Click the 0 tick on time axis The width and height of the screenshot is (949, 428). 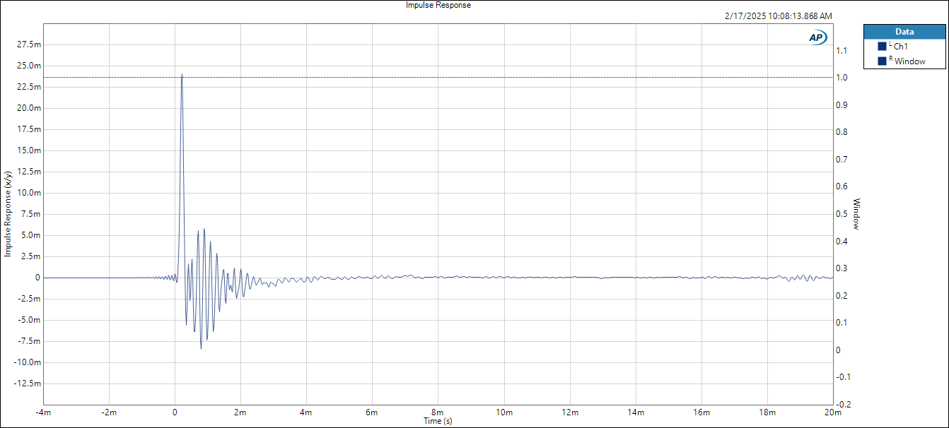pyautogui.click(x=175, y=412)
